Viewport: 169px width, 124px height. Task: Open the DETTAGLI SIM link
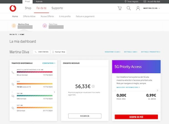(x=131, y=52)
